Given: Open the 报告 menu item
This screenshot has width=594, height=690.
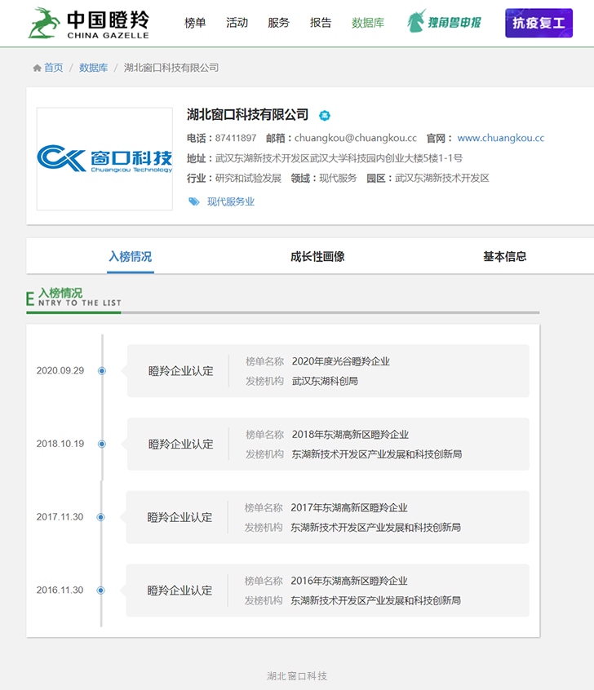Looking at the screenshot, I should tap(321, 23).
